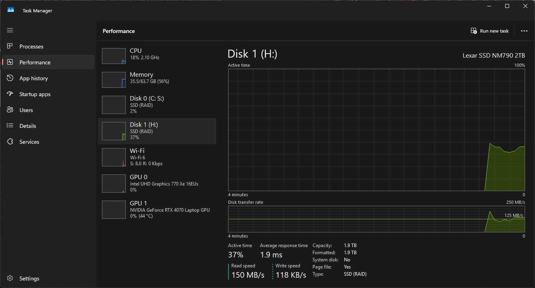Open the Services label

pos(29,142)
